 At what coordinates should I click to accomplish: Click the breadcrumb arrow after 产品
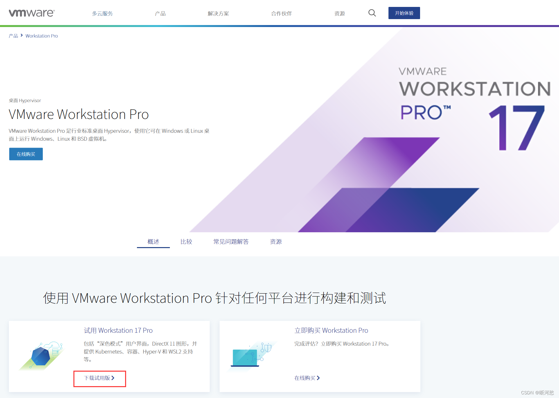(22, 35)
